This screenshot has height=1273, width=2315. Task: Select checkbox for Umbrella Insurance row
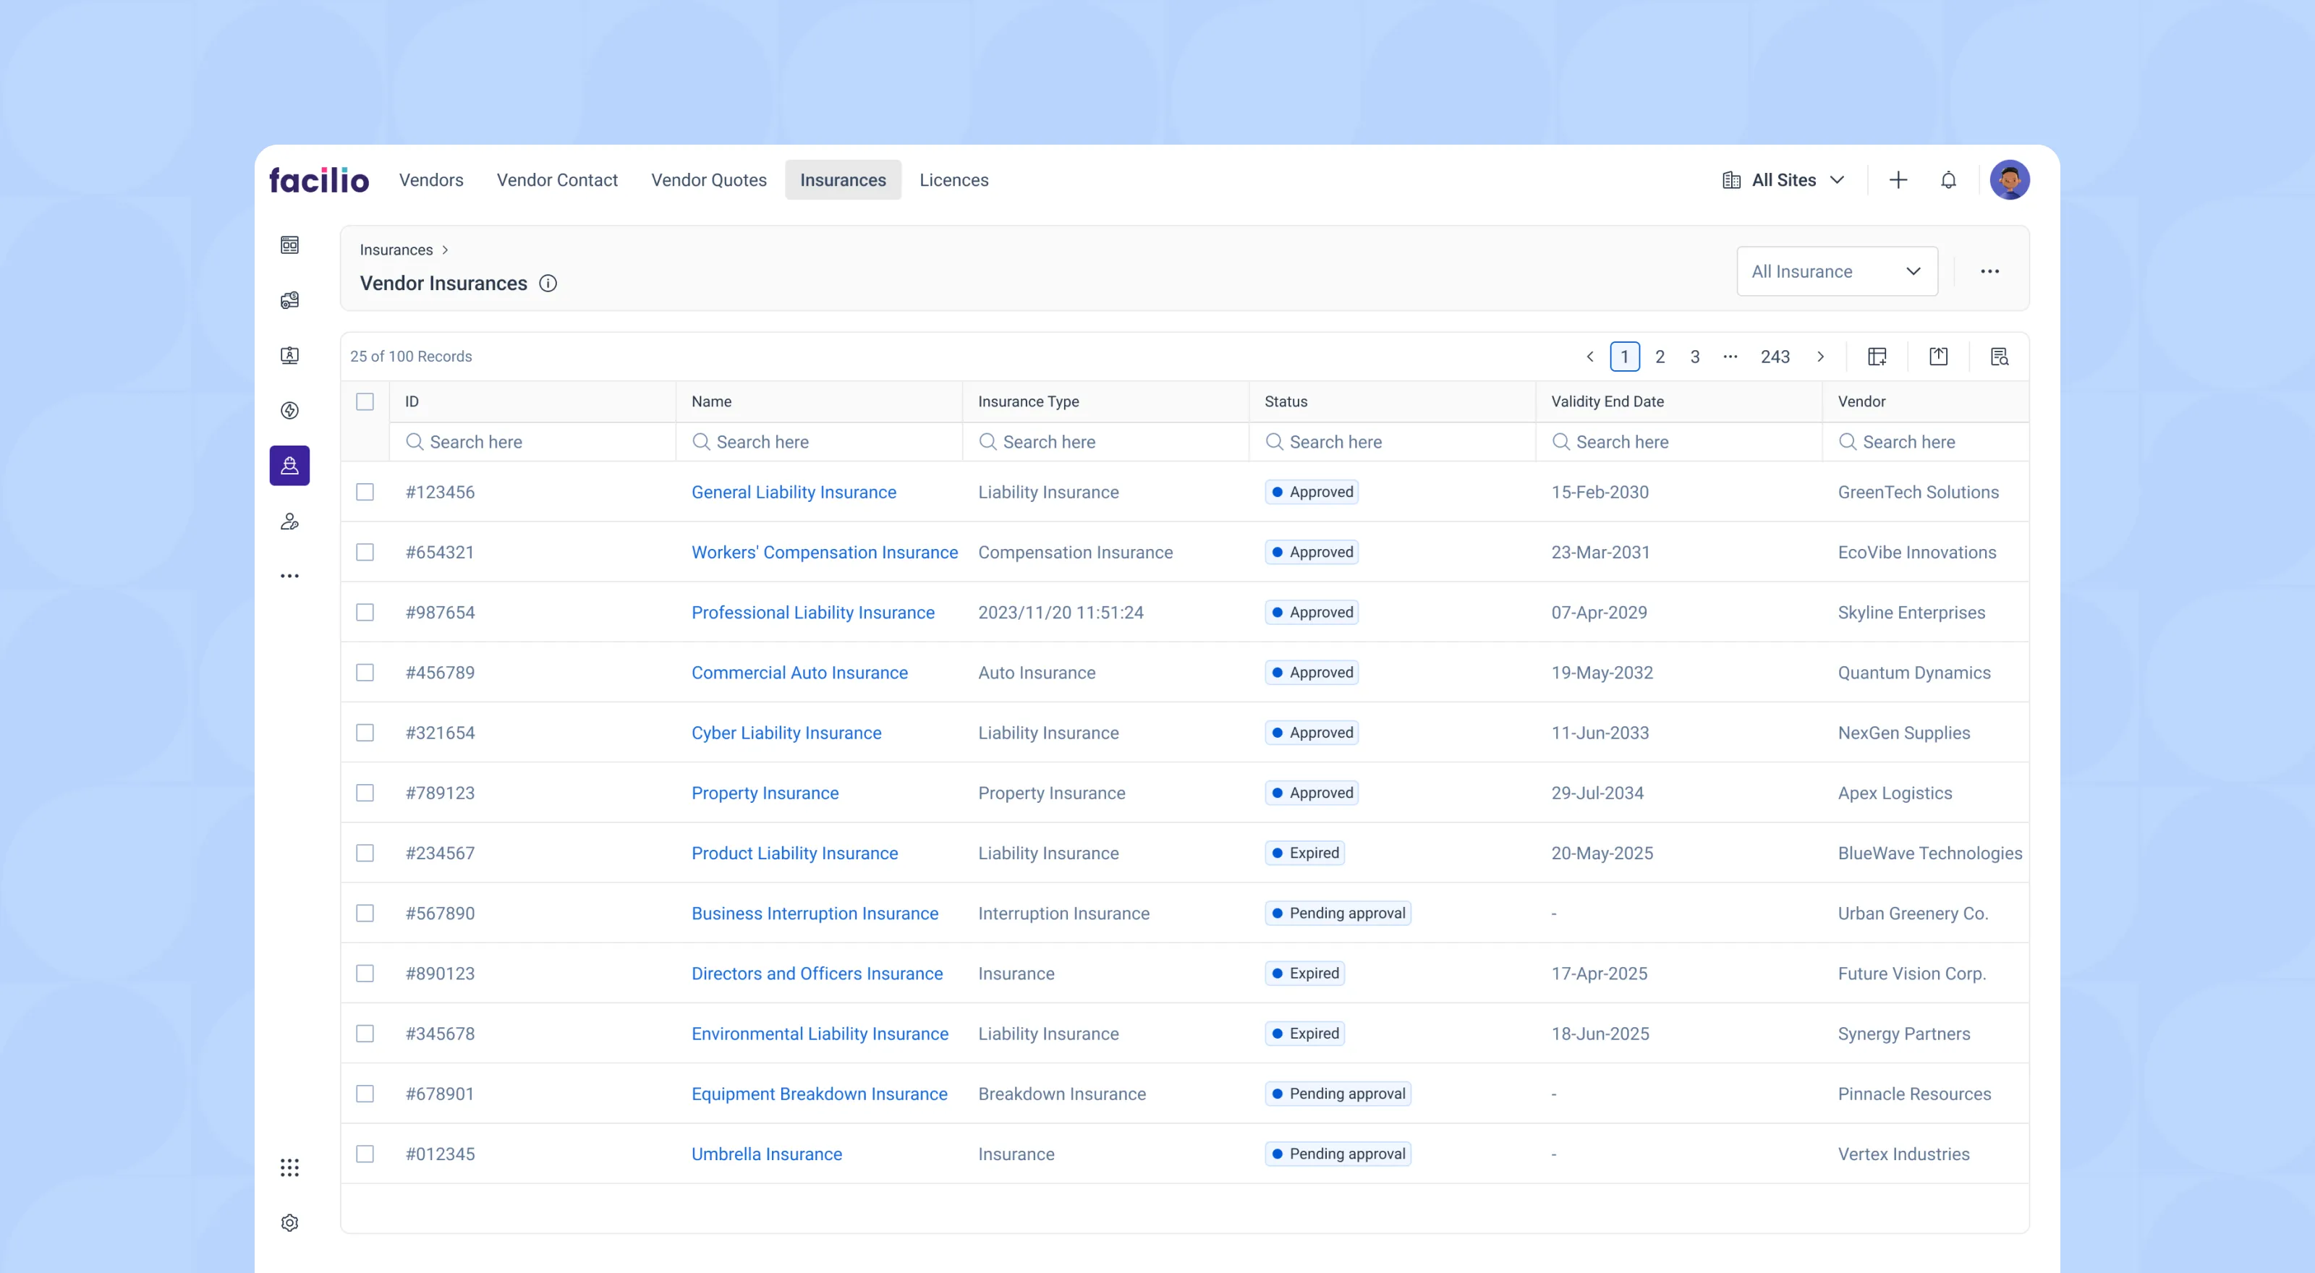(365, 1154)
